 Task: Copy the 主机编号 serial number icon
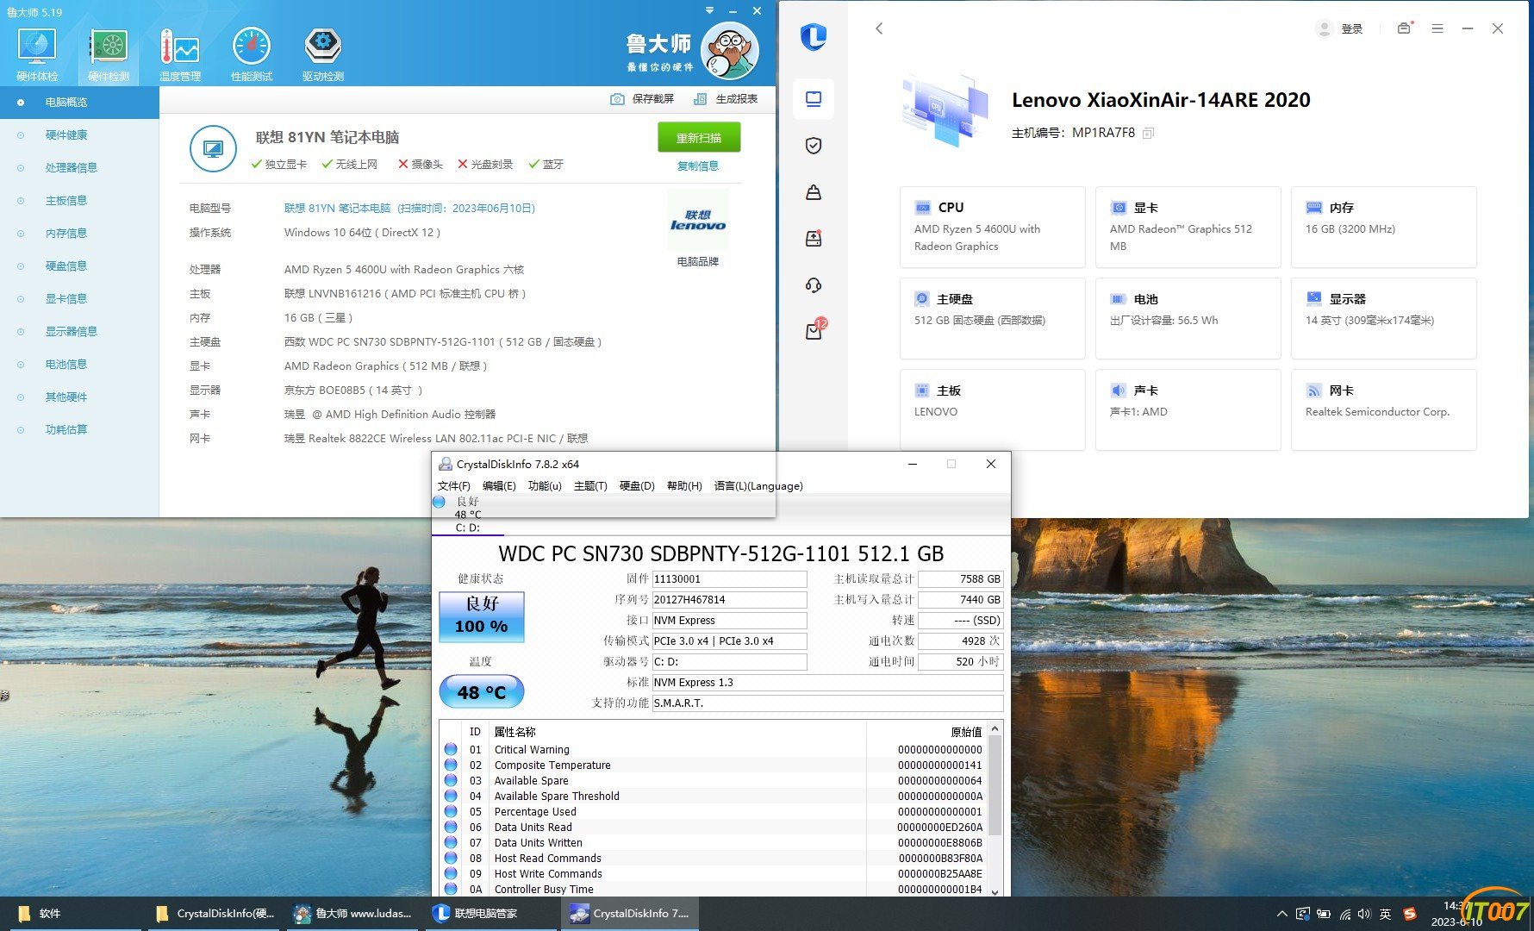(1148, 133)
